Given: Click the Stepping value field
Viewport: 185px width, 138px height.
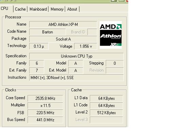Looking at the screenshot, I should 115,63.
